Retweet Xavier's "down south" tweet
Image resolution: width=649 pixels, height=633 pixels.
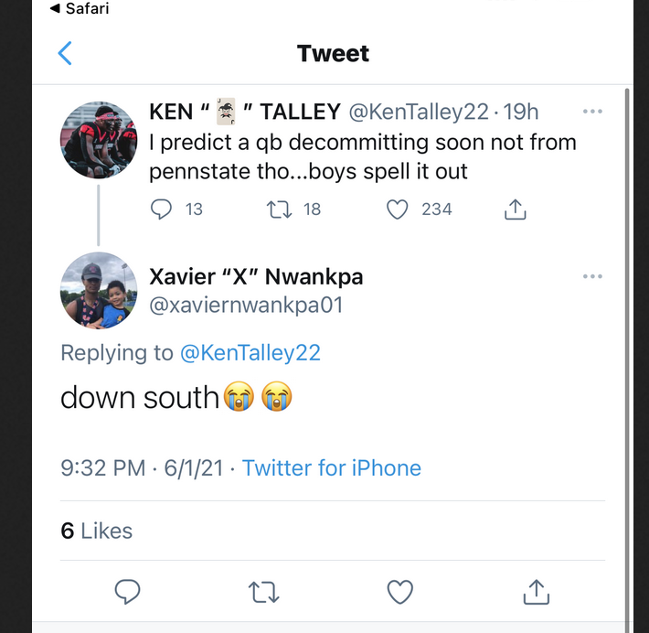[263, 592]
